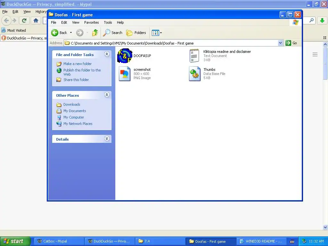Click the green Back arrow in Explorer
The image size is (328, 246).
[x=55, y=33]
